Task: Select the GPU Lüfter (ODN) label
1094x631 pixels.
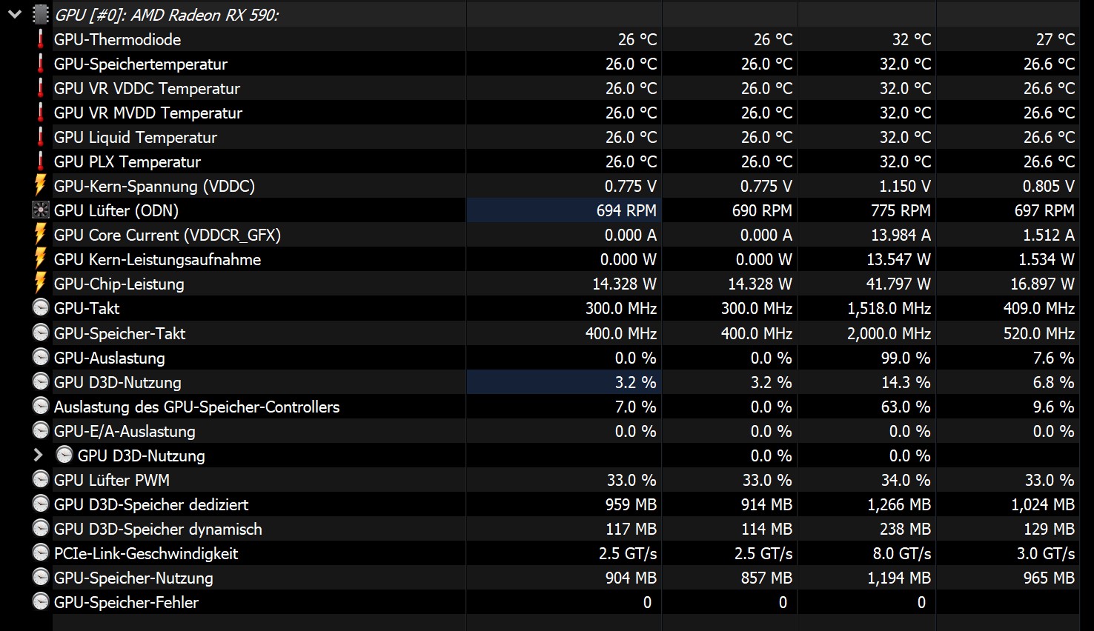Action: click(x=116, y=210)
